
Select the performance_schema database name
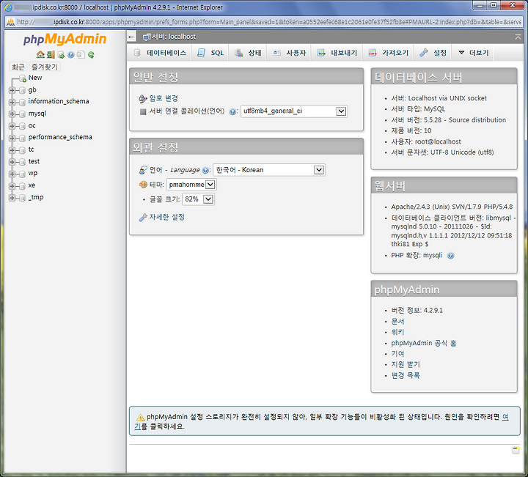point(60,137)
